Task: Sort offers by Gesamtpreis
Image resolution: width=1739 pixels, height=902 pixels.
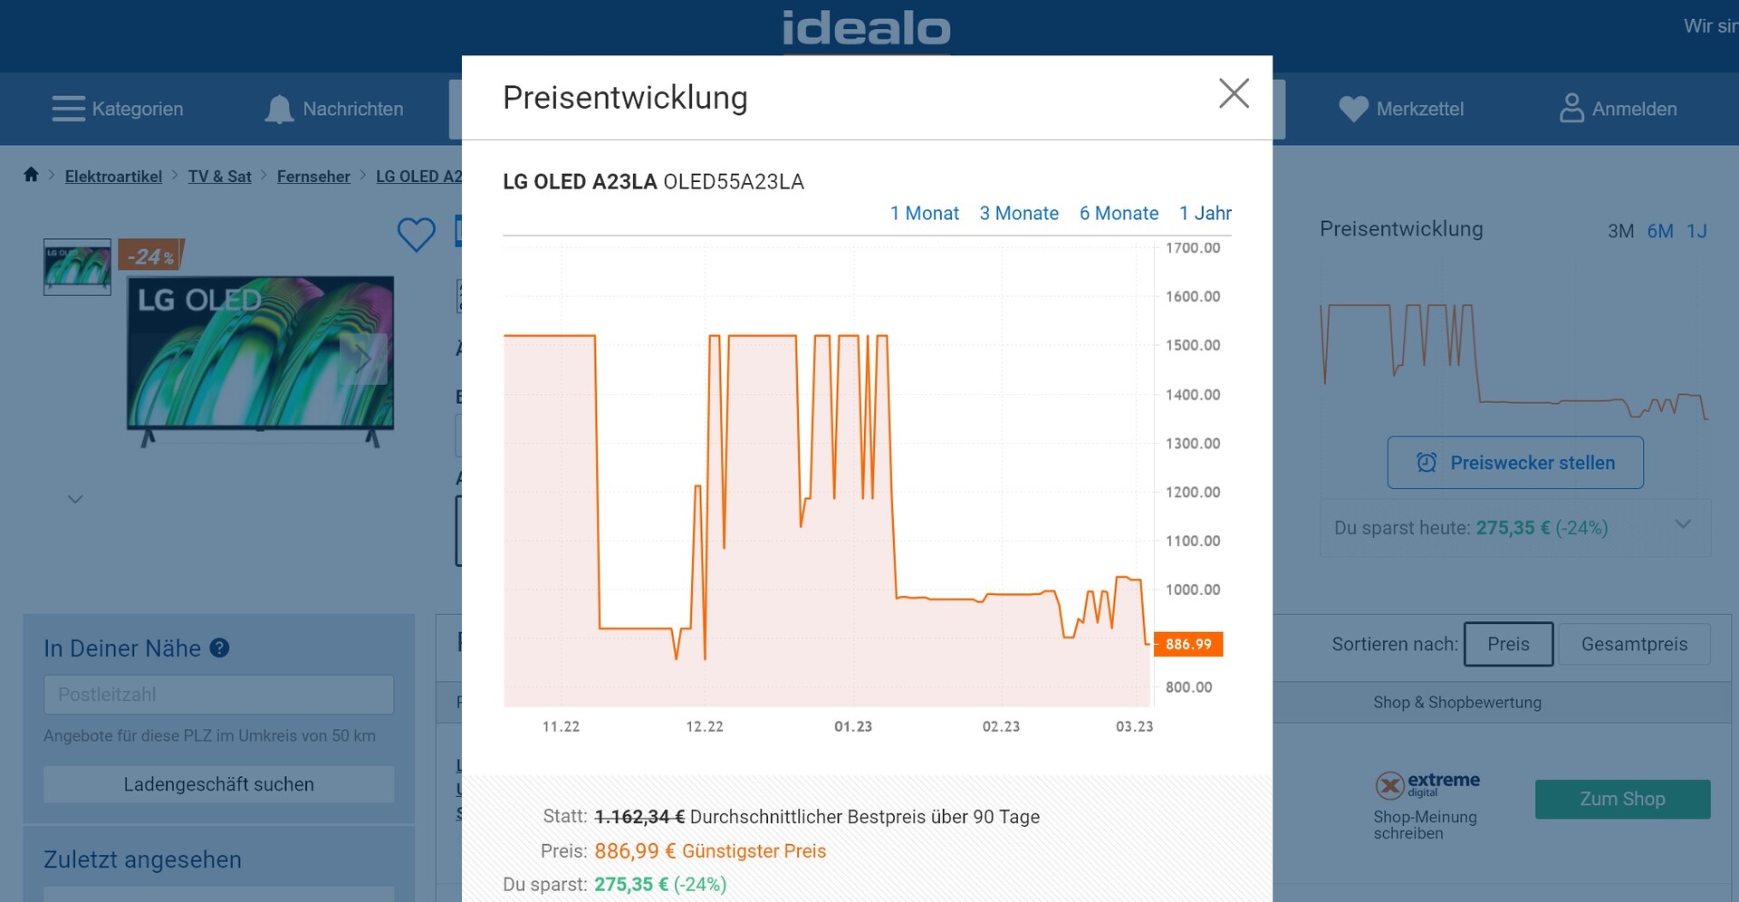Action: click(1634, 644)
